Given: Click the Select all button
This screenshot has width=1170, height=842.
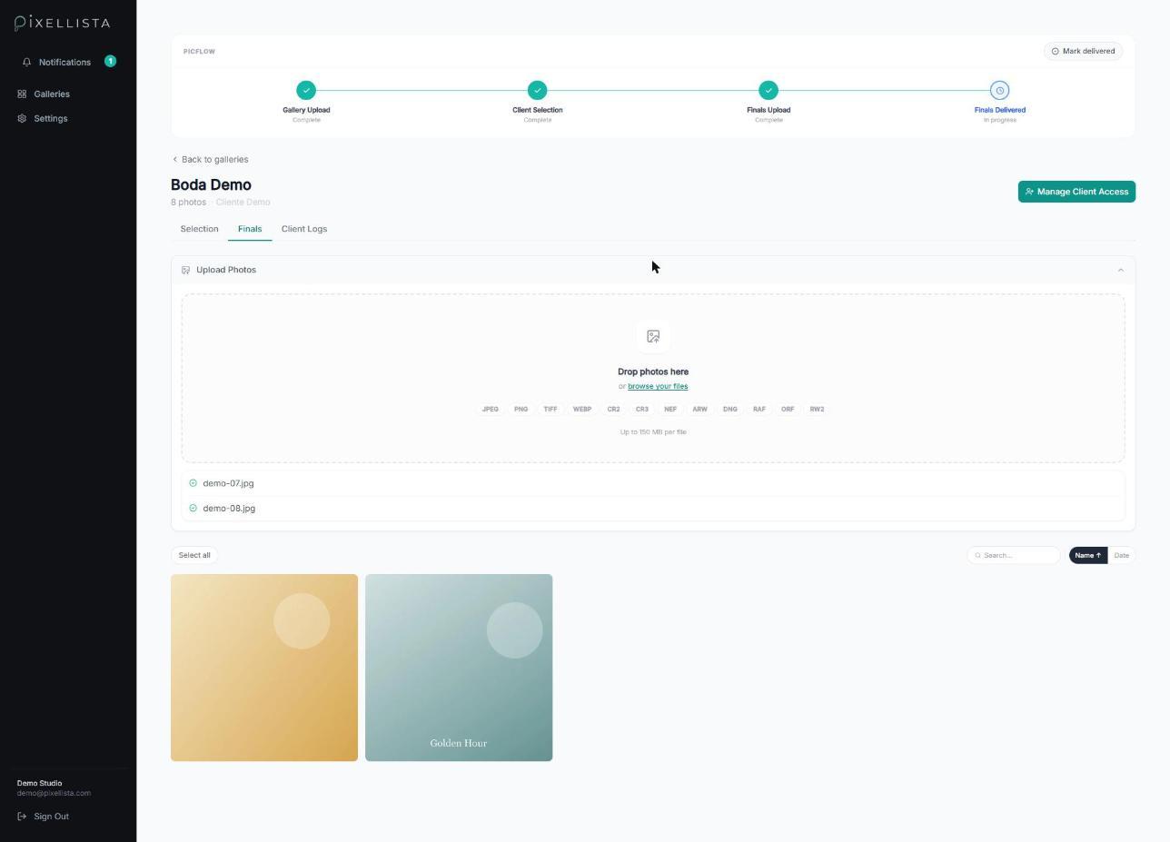Looking at the screenshot, I should pyautogui.click(x=194, y=555).
